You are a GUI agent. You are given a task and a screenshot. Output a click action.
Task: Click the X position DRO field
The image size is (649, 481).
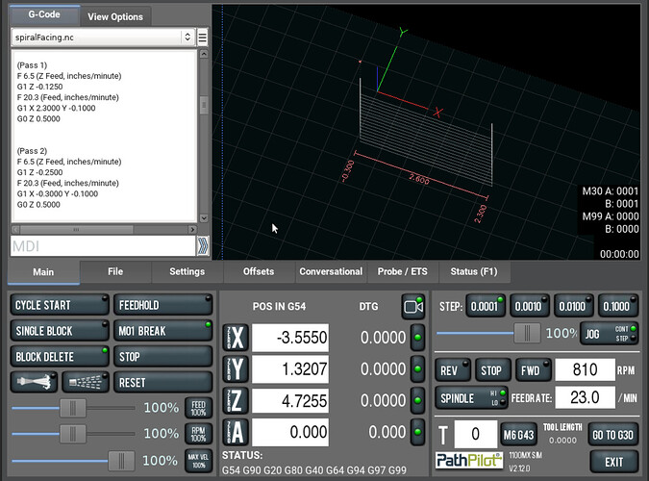point(290,338)
